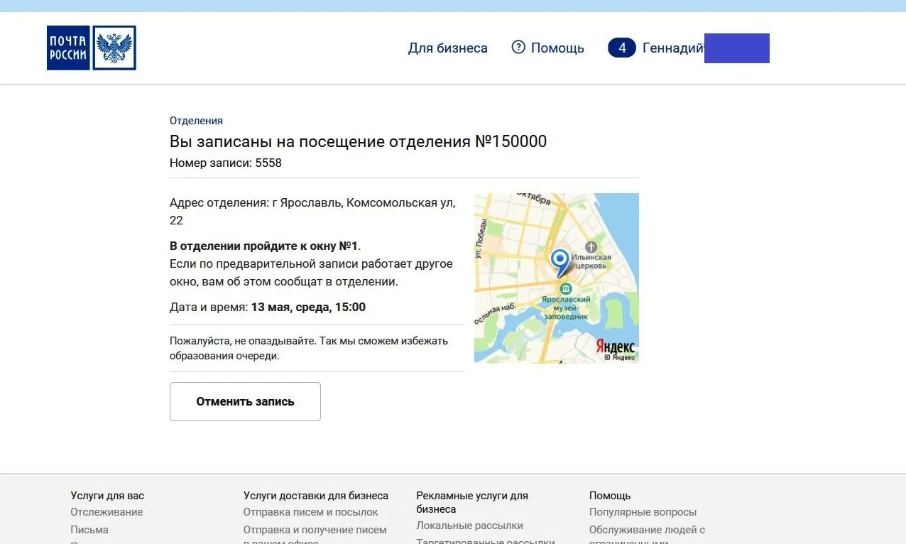Open the Письма footer link
906x544 pixels.
(x=89, y=530)
